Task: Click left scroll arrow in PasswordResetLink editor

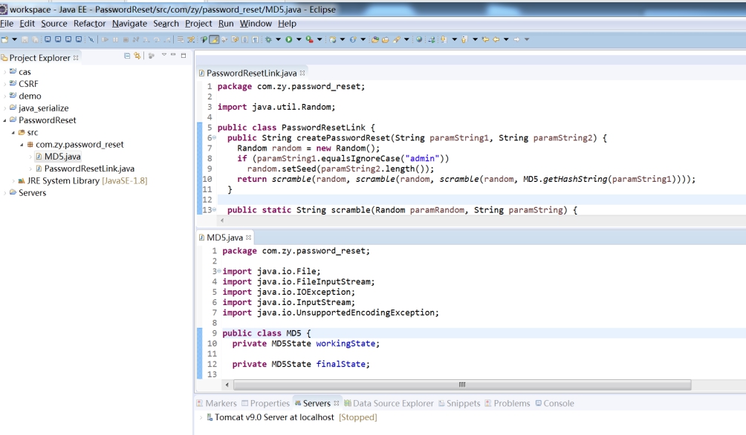Action: 221,220
